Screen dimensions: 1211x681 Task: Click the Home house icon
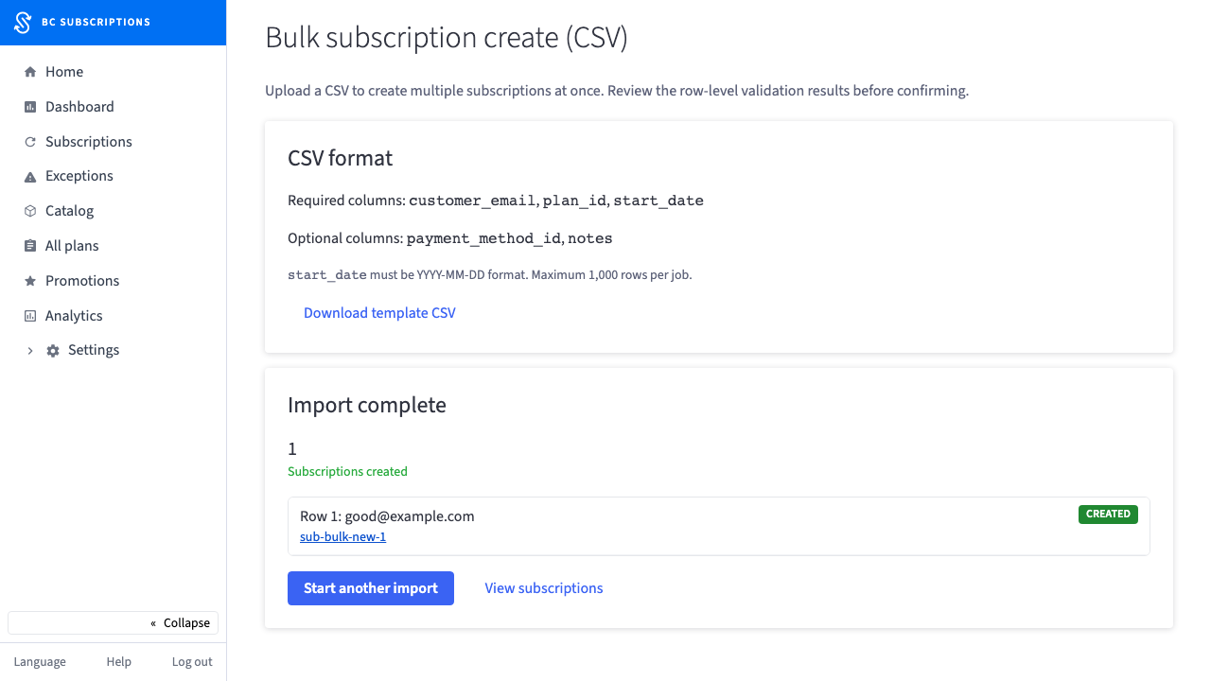[x=30, y=72]
